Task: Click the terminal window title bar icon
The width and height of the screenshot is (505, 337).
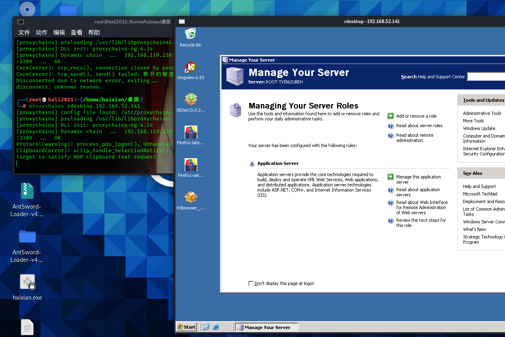Action: click(x=21, y=22)
